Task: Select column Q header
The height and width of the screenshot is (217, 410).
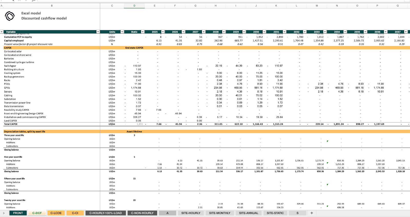Action: click(x=397, y=6)
